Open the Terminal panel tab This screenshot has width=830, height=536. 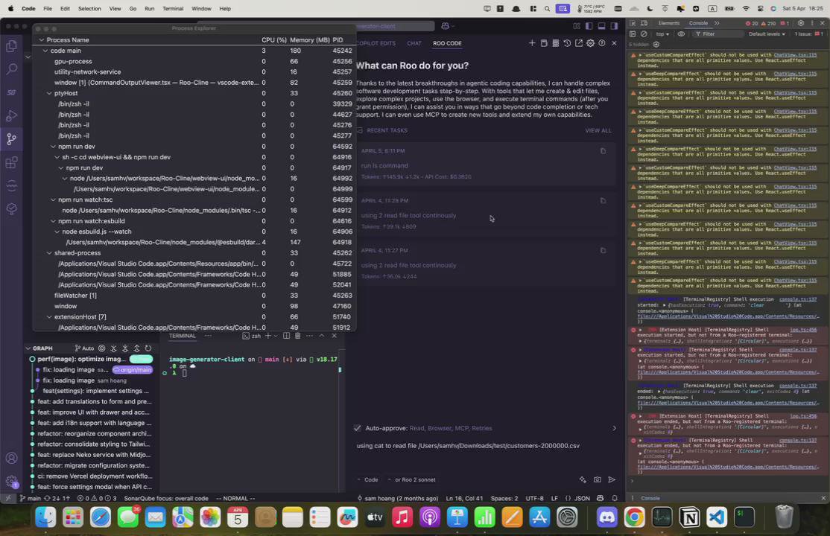coord(182,336)
